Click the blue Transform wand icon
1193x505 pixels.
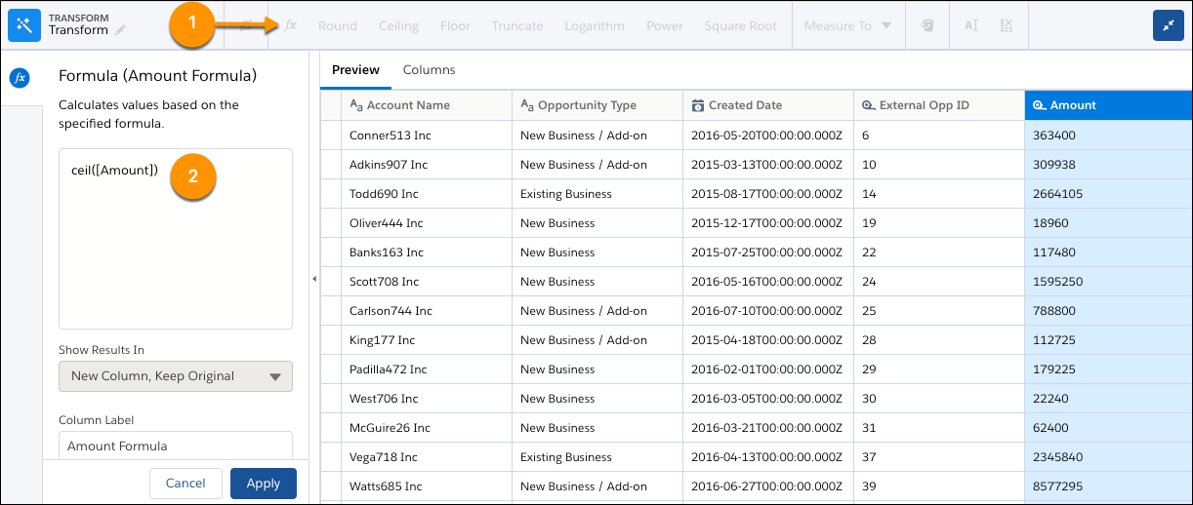coord(22,25)
